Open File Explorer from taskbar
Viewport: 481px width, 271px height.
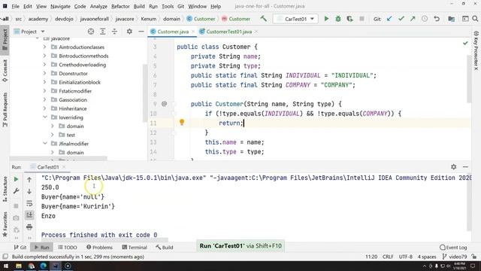(19, 266)
